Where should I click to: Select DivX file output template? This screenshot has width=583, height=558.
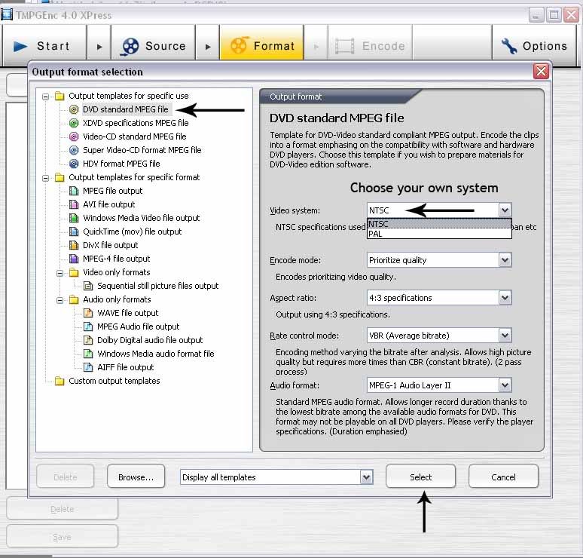(111, 245)
